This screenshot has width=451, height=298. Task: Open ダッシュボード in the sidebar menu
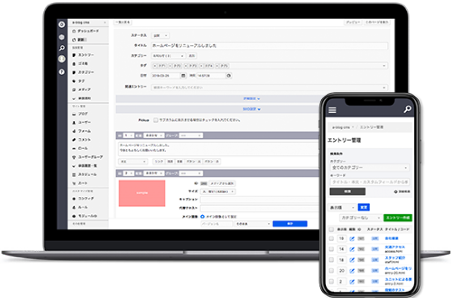(88, 31)
